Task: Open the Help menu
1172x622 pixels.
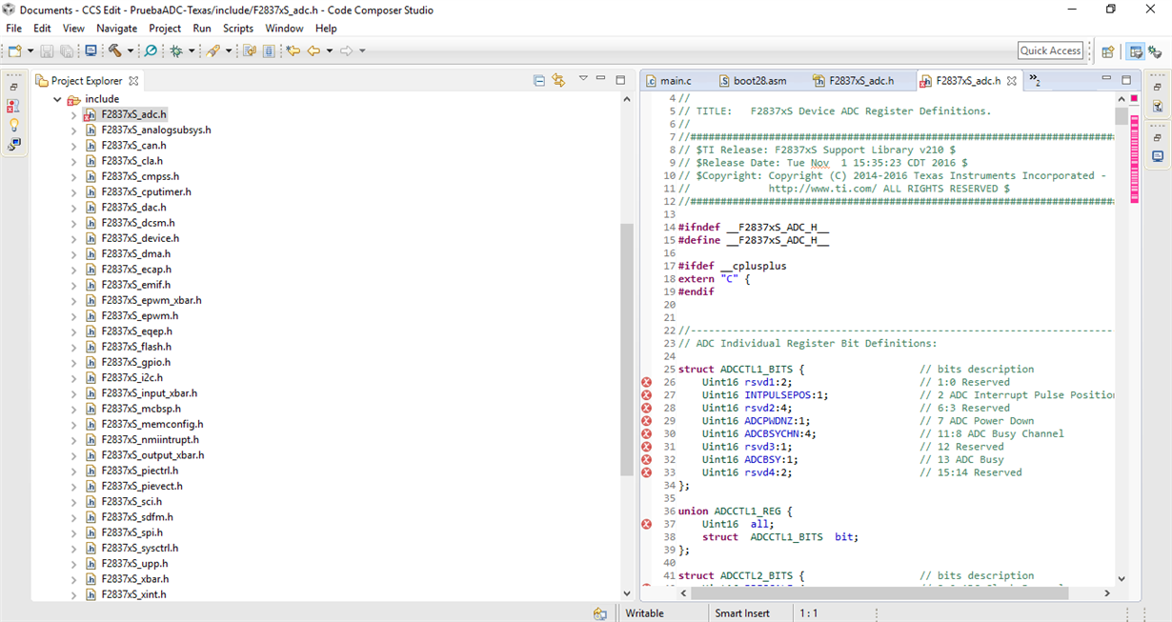Action: (x=326, y=29)
